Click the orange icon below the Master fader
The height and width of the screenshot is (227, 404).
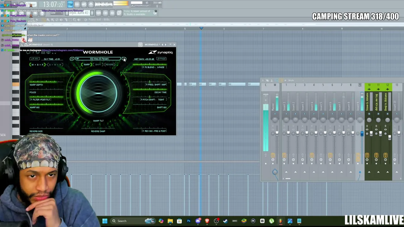click(273, 155)
